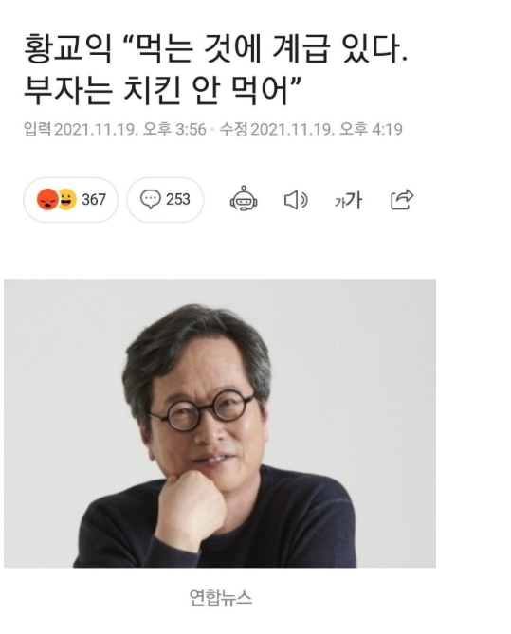Change font size with 가가 icon
511x634 pixels.
[x=348, y=200]
